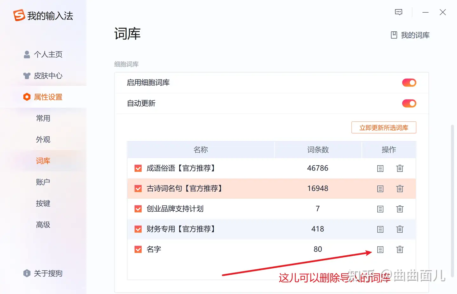Select 属性设置 in sidebar
Image resolution: width=457 pixels, height=294 pixels.
tap(43, 97)
